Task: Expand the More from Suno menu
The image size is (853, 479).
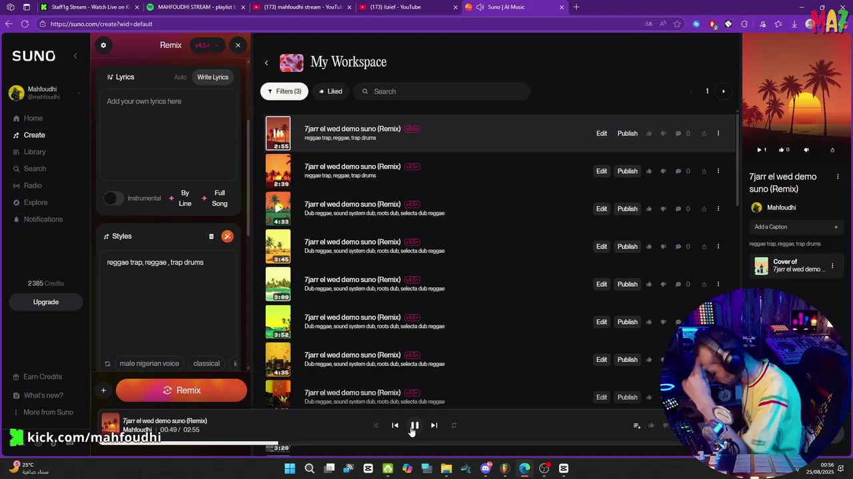Action: 48,412
